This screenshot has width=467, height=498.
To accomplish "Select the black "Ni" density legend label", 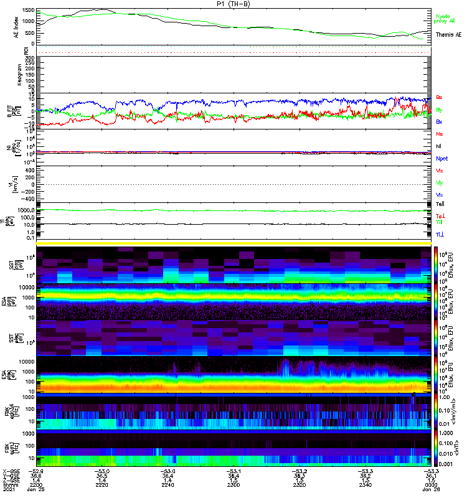I will point(438,146).
